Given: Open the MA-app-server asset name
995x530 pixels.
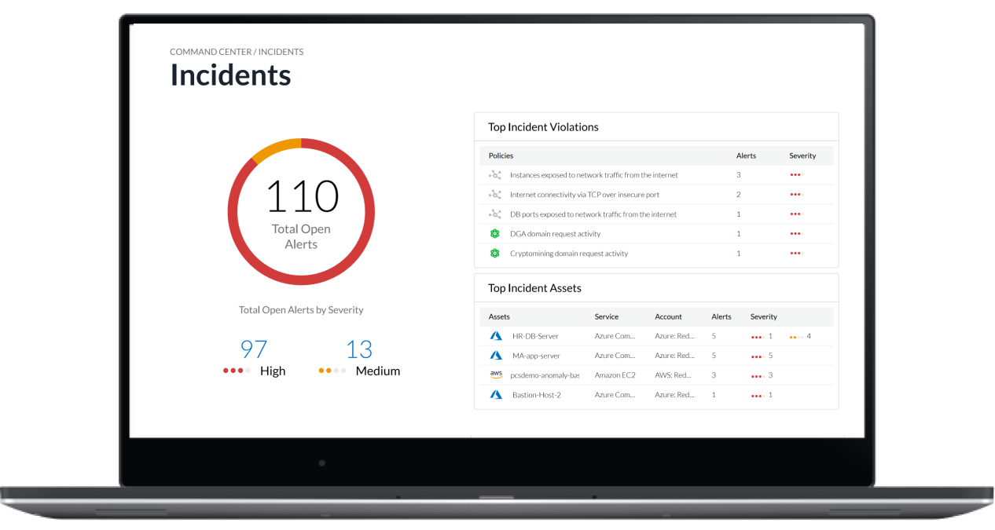Looking at the screenshot, I should point(536,356).
